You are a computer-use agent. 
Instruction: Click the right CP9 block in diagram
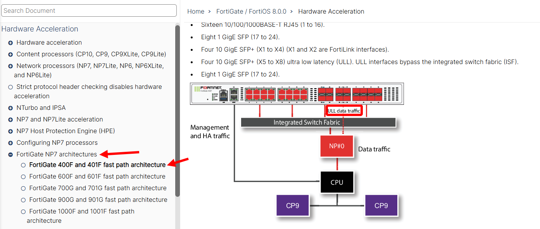[381, 206]
